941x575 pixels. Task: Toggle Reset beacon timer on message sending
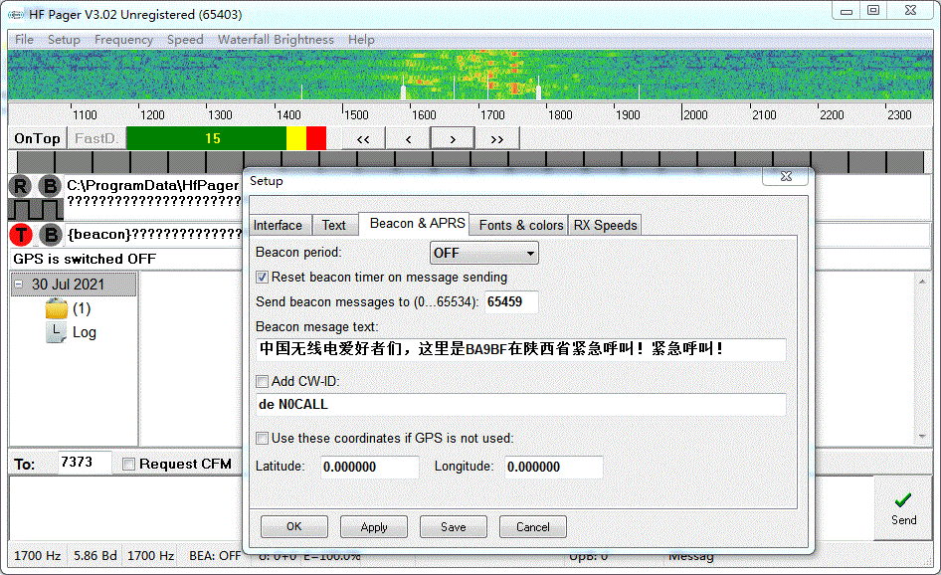262,278
